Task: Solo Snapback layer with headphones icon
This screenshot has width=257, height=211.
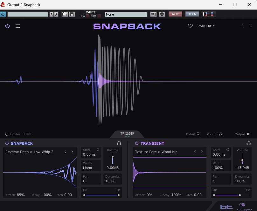Action: pos(119,143)
